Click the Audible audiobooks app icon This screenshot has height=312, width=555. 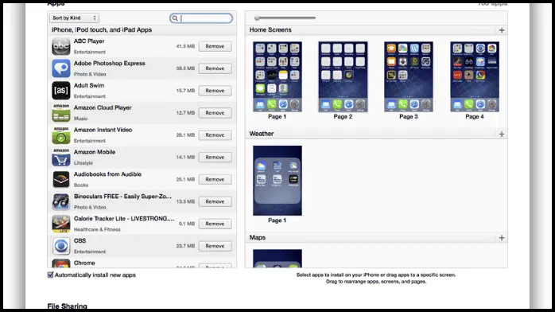[61, 179]
